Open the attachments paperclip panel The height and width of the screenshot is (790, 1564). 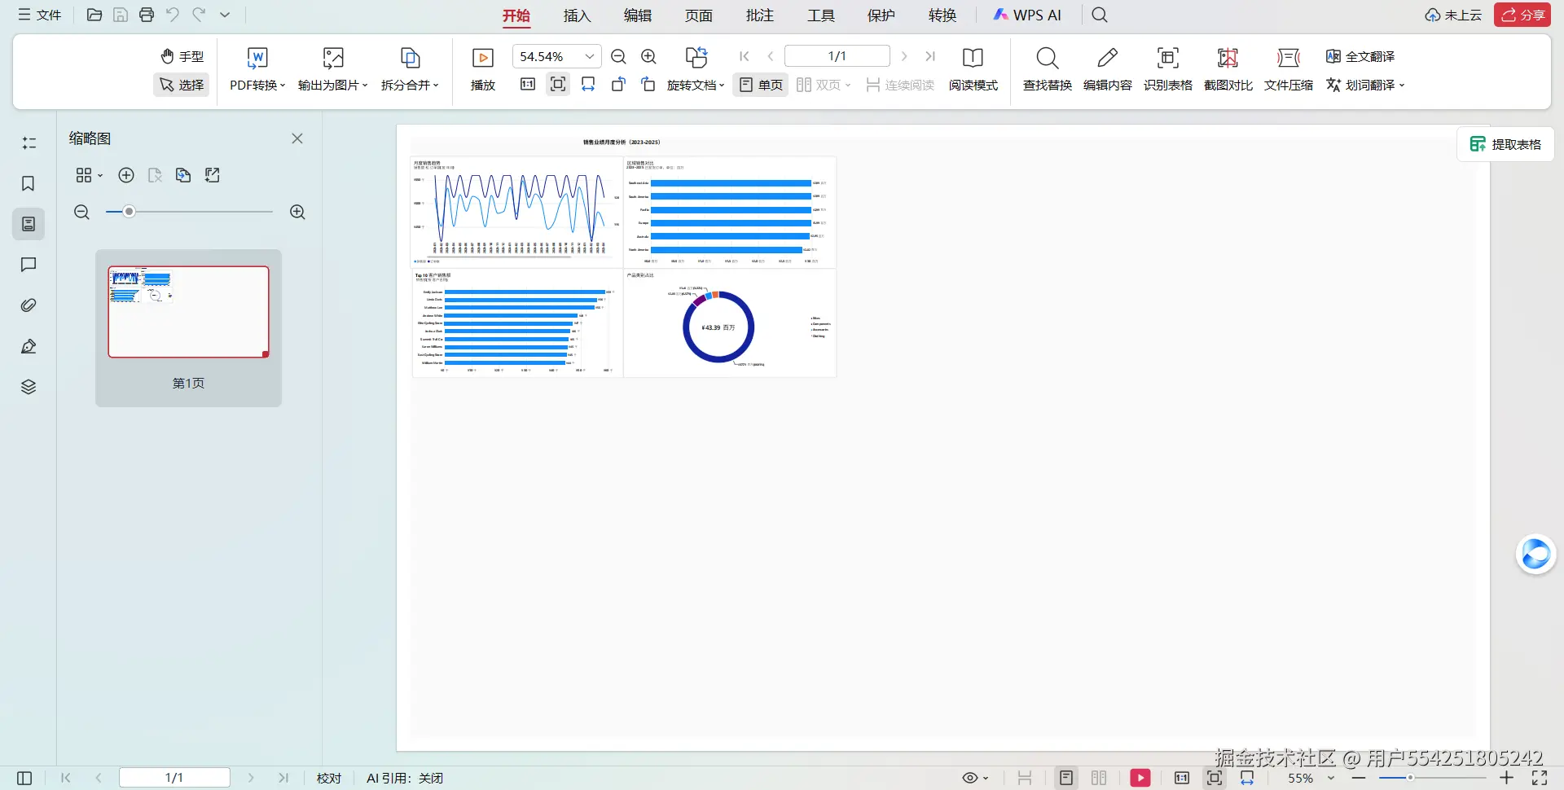tap(29, 305)
